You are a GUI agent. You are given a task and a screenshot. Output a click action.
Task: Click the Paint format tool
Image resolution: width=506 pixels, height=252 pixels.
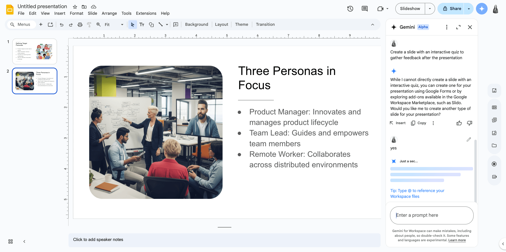89,24
